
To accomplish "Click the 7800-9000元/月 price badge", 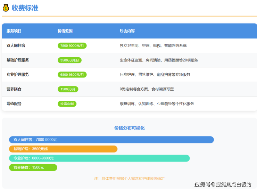I will tap(72, 46).
